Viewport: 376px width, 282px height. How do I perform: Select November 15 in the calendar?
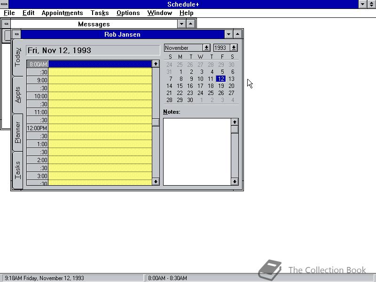(180, 86)
